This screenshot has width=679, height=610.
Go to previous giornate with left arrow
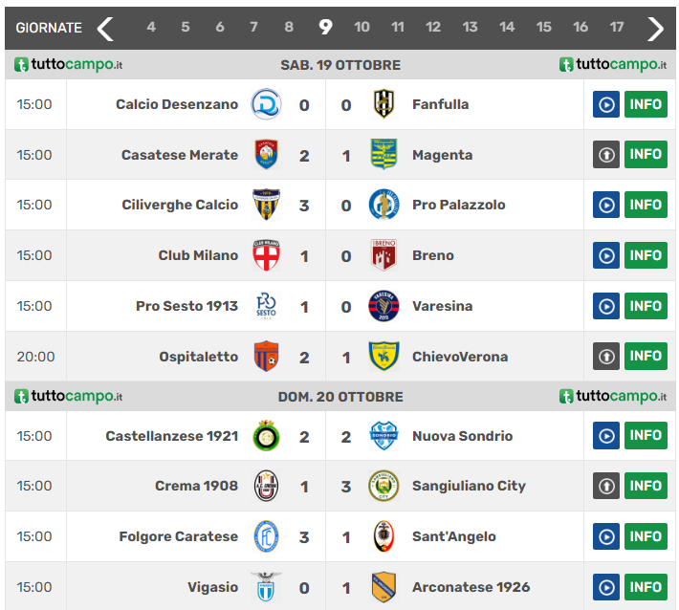click(x=105, y=28)
